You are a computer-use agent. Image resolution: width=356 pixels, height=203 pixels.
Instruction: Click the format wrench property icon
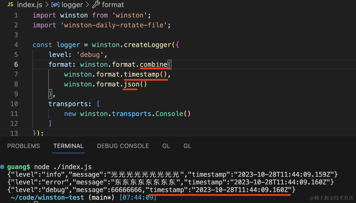tap(96, 4)
